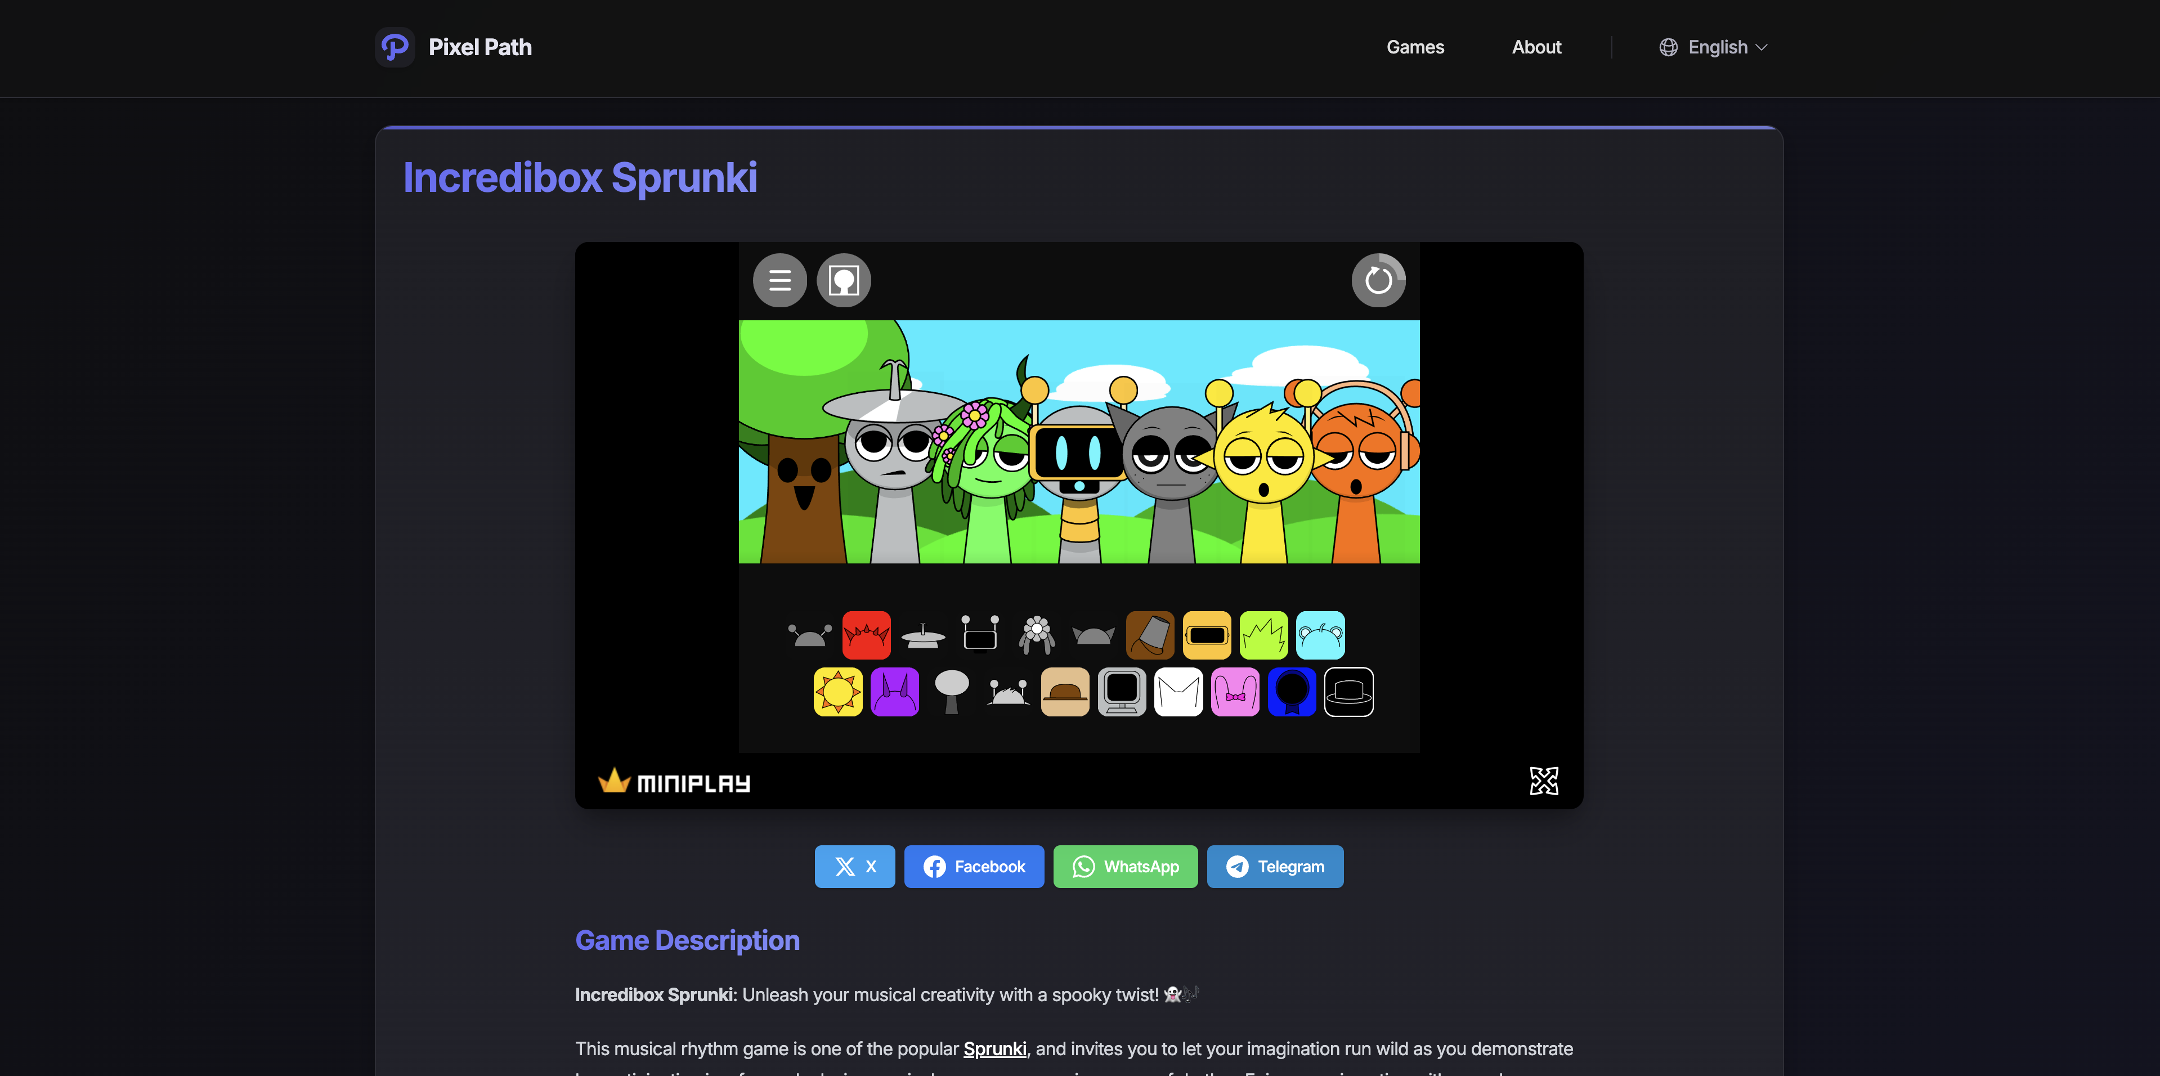Select the cyan bear ears sound icon
2160x1076 pixels.
click(x=1321, y=635)
